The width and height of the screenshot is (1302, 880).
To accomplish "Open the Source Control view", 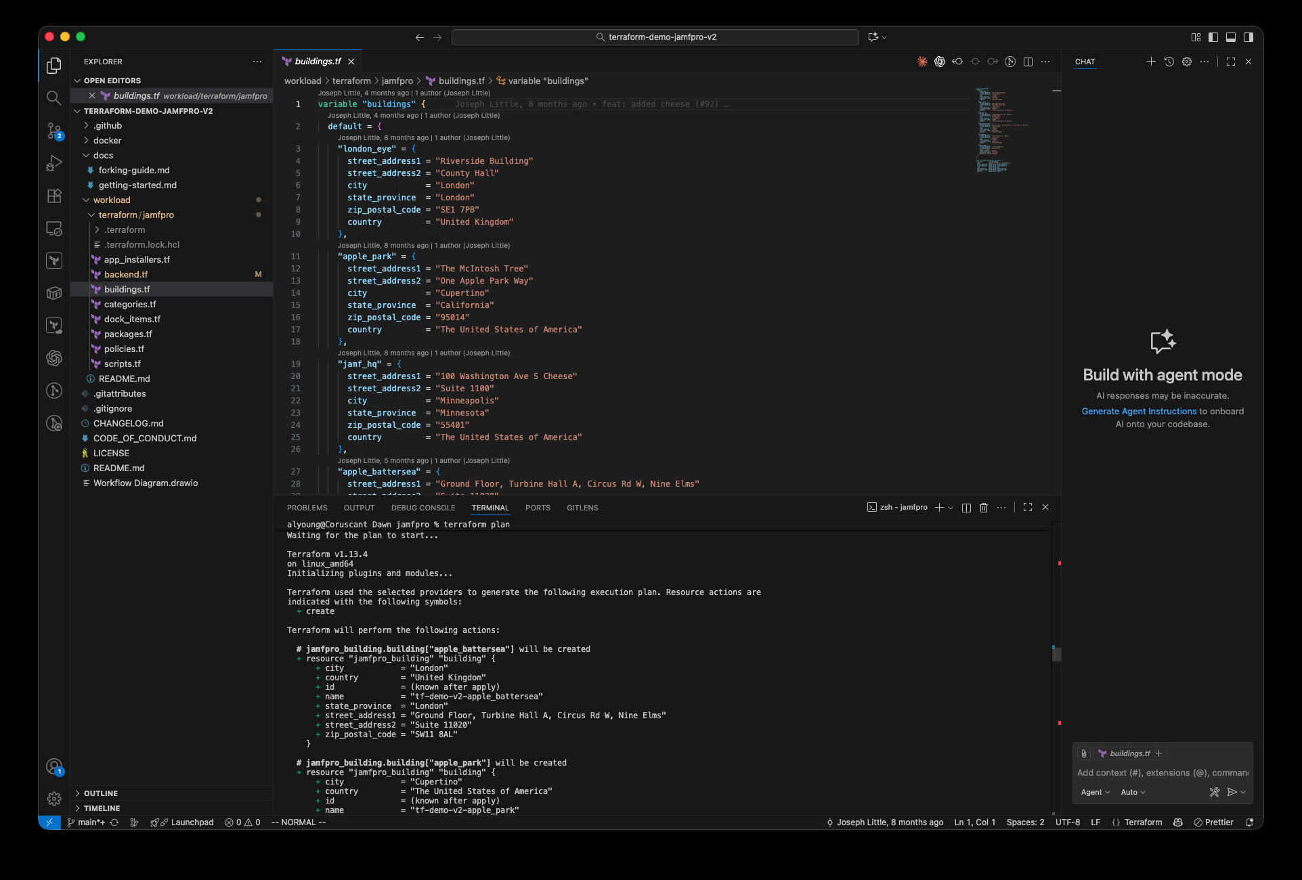I will click(54, 130).
